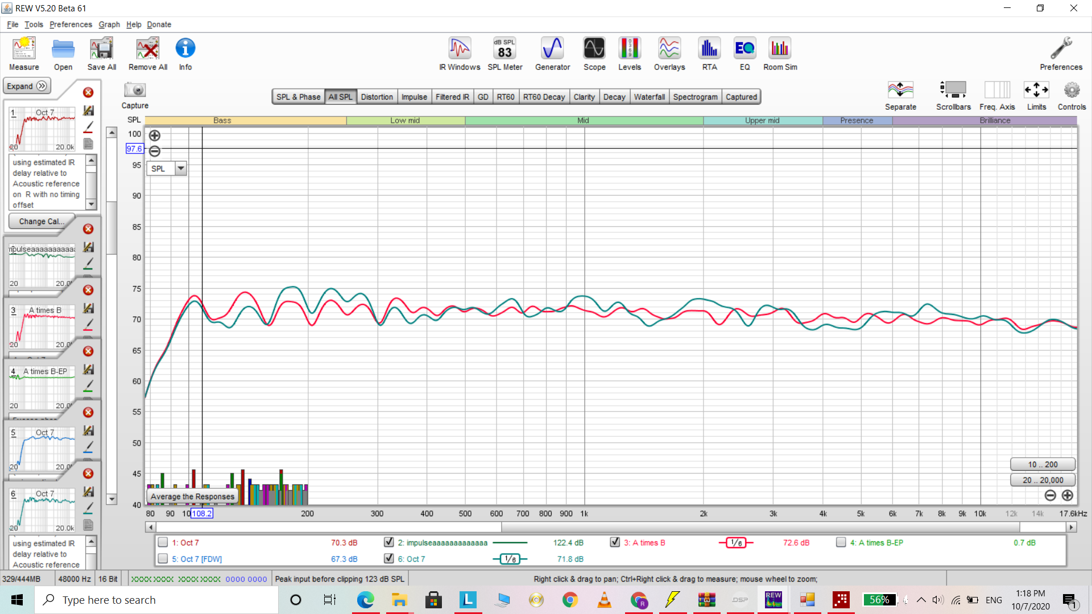
Task: Click the up arrow in measurement 1 notes
Action: point(92,161)
